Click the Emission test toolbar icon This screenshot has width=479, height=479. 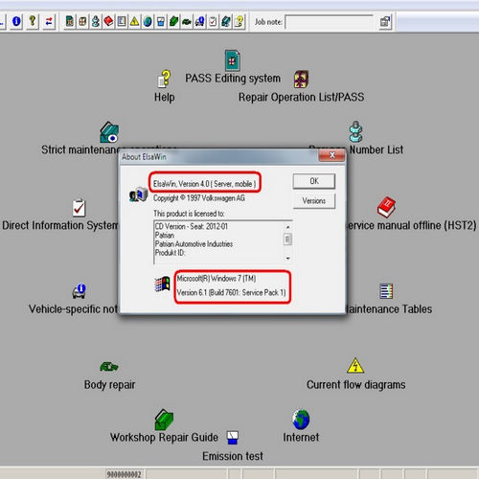161,21
